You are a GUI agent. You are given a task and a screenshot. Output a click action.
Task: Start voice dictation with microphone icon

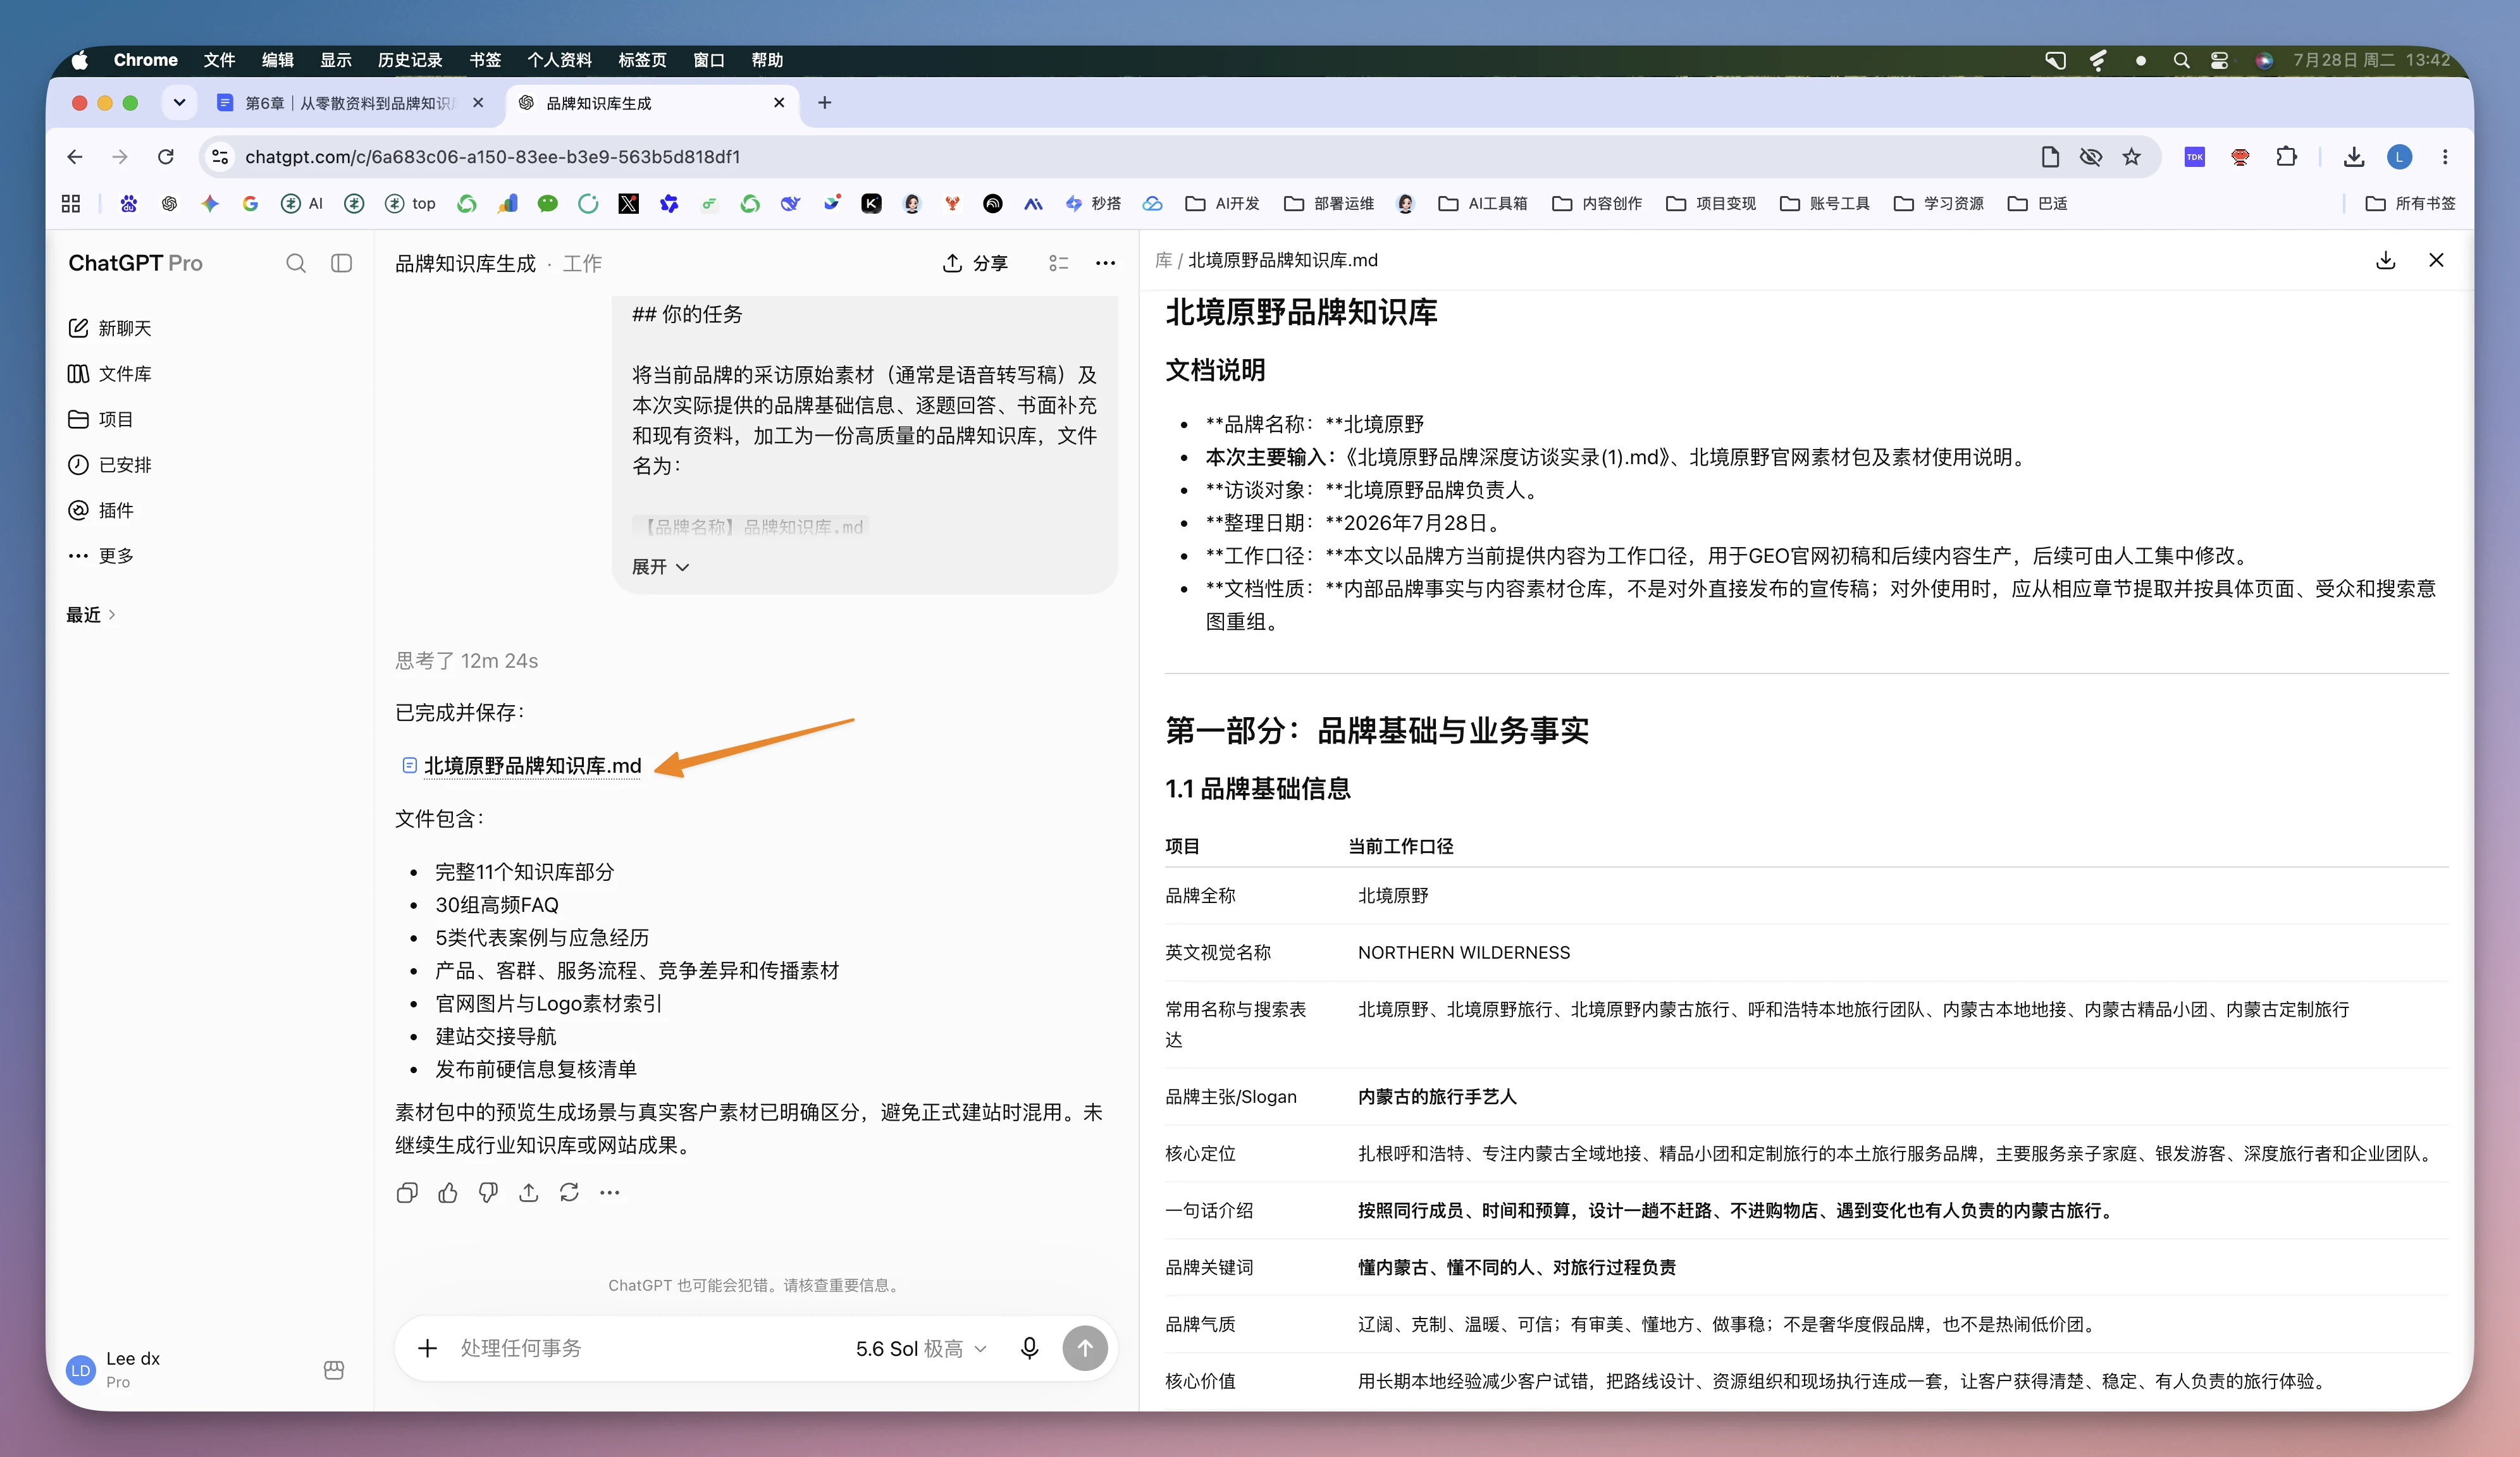coord(1029,1348)
